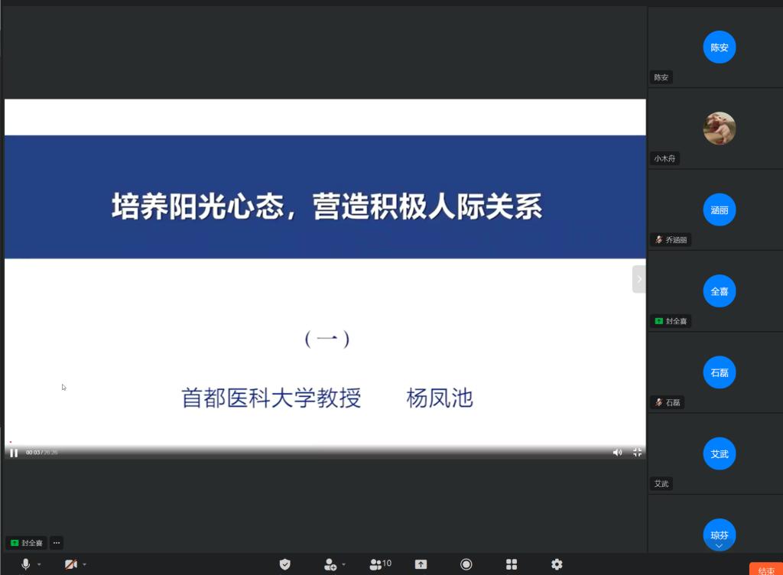Start recording the meeting
This screenshot has width=783, height=575.
[x=466, y=564]
